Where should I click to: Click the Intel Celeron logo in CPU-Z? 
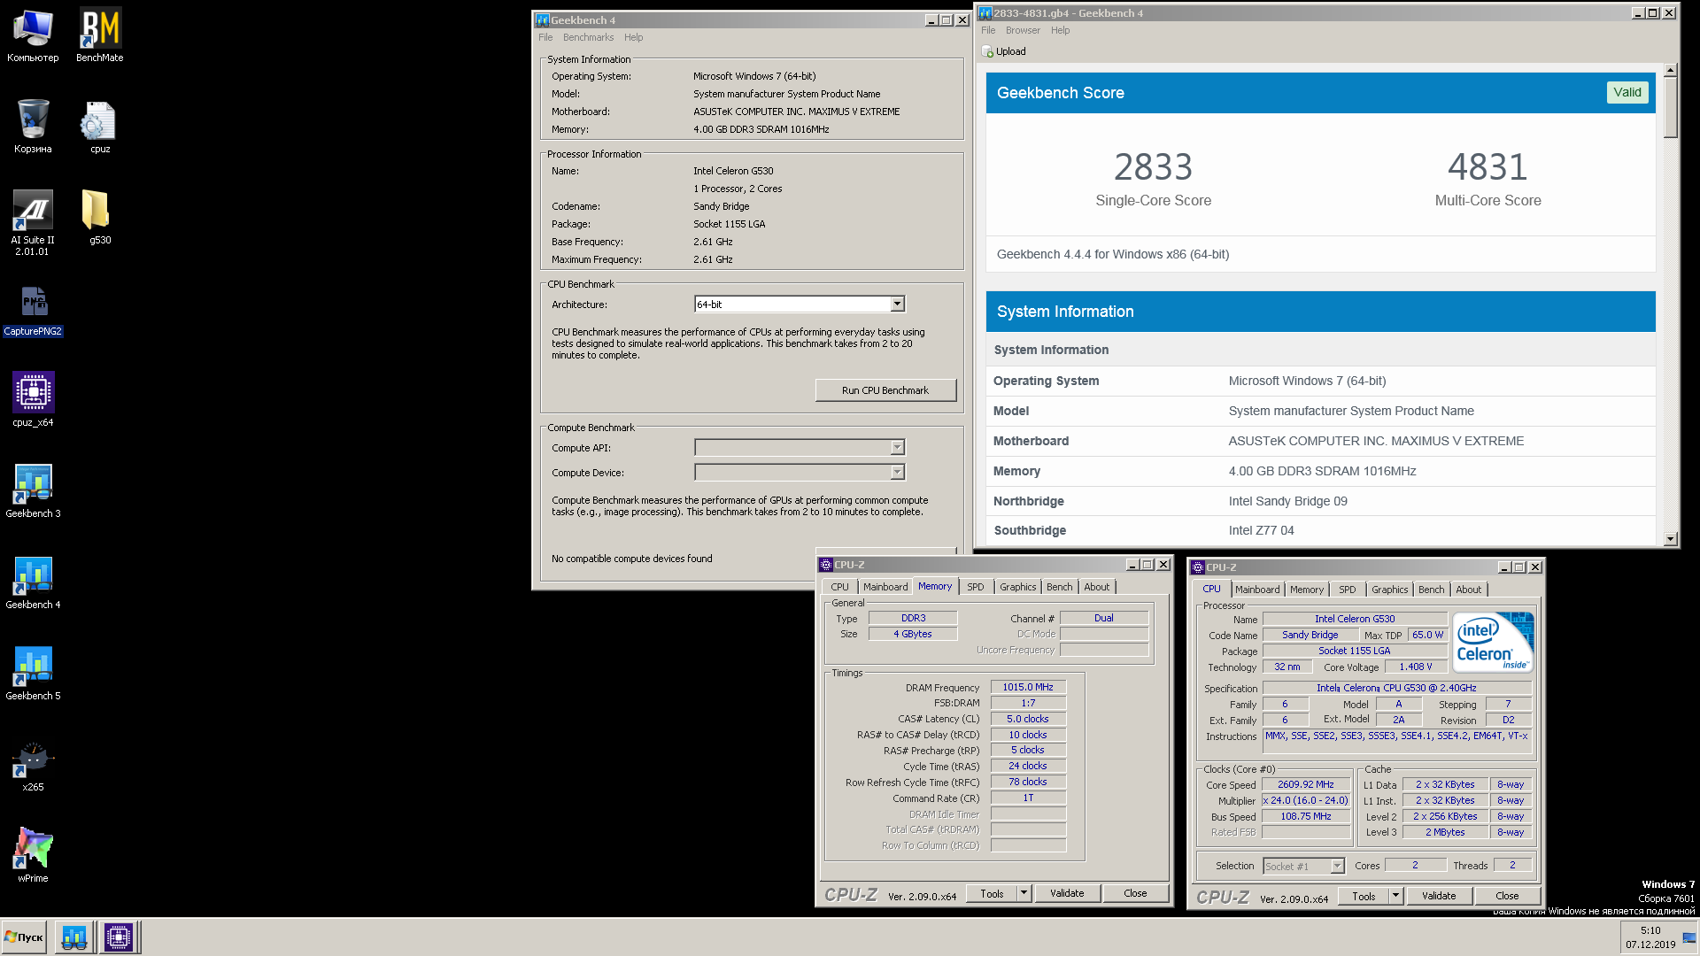pyautogui.click(x=1494, y=643)
